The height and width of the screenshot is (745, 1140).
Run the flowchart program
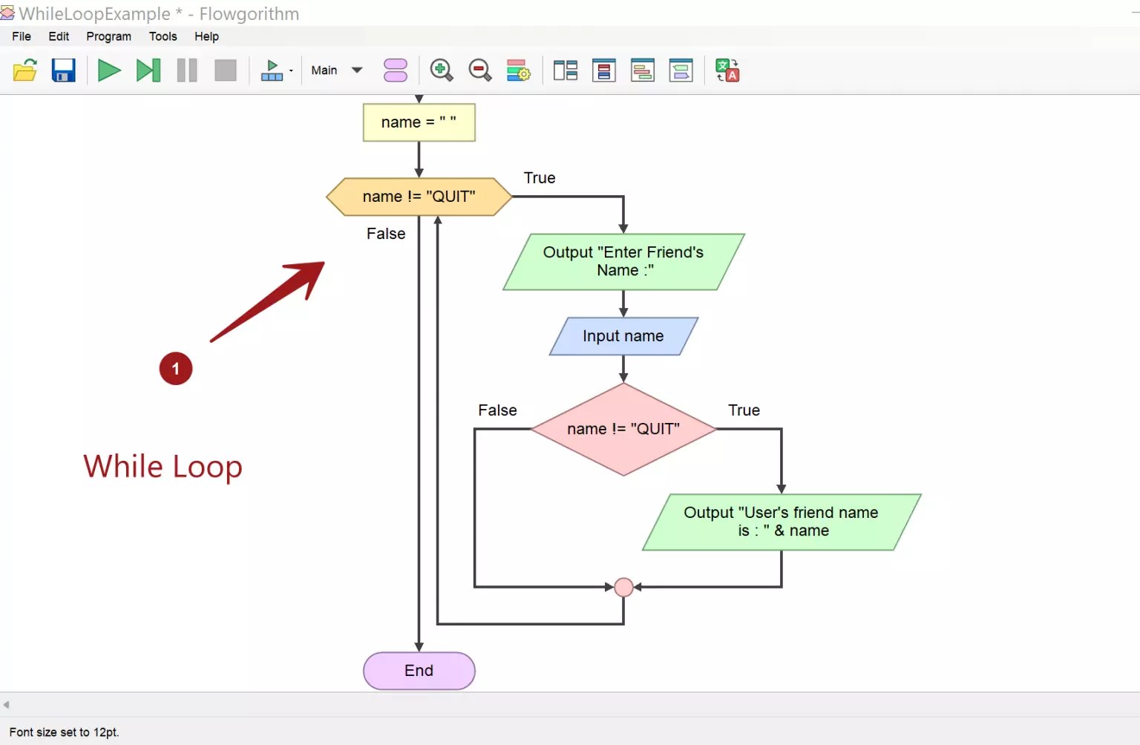[109, 70]
